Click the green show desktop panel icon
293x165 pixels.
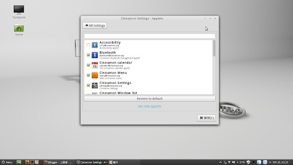pyautogui.click(x=19, y=162)
